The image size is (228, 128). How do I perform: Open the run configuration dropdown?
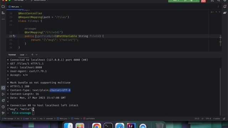(x=175, y=1)
